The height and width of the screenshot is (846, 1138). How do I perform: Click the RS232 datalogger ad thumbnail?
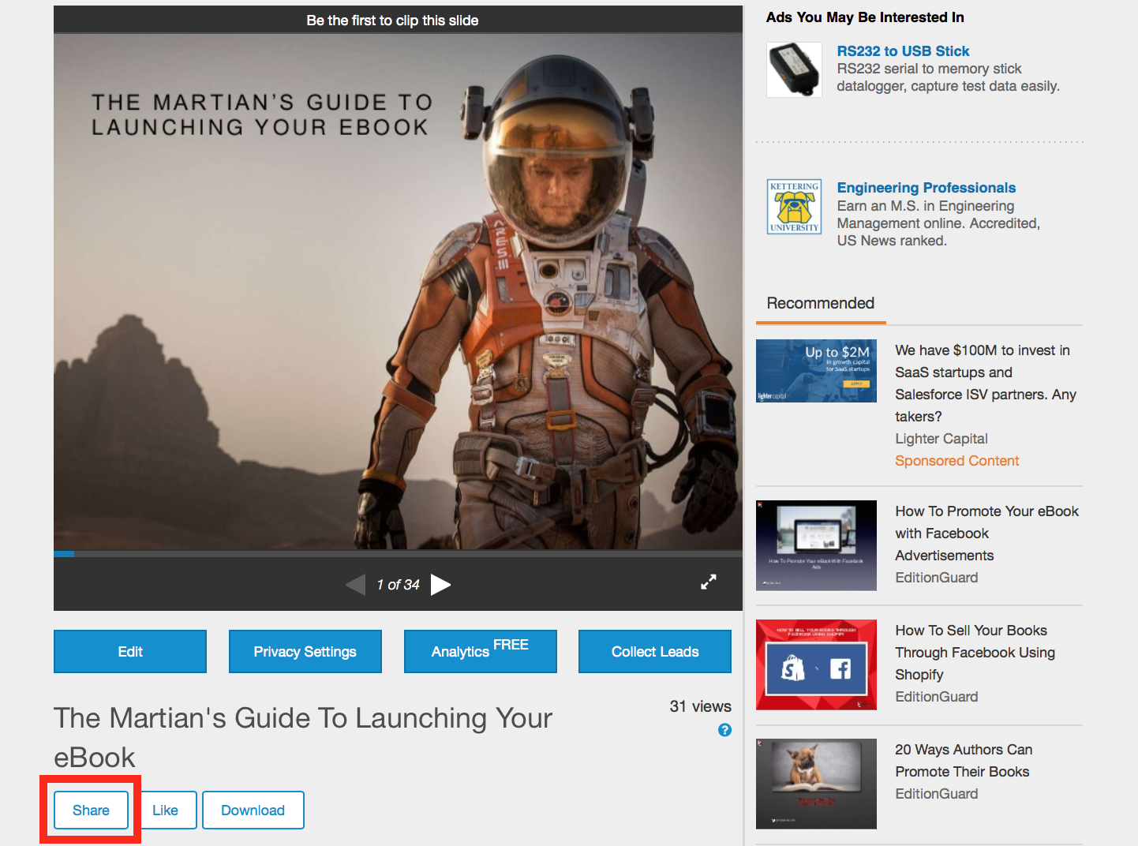pyautogui.click(x=795, y=69)
